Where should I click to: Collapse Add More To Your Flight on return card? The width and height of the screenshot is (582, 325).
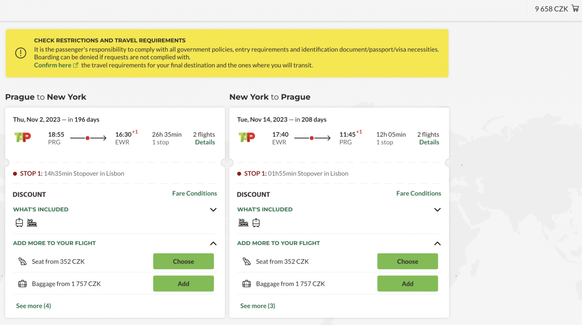click(437, 244)
